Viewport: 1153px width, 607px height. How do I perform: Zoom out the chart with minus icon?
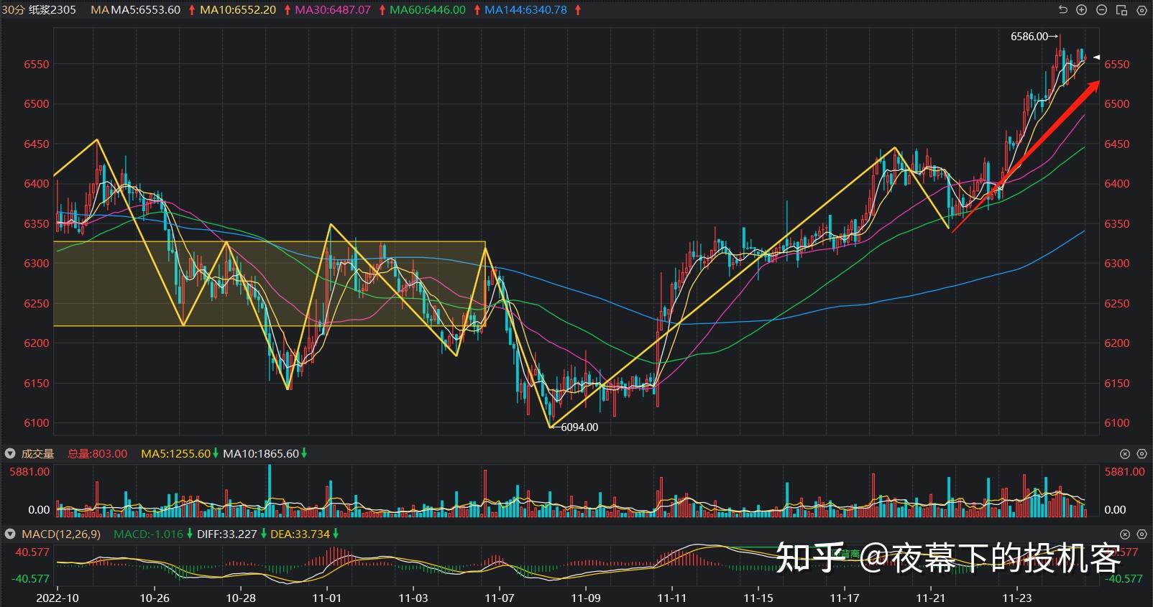[1101, 10]
